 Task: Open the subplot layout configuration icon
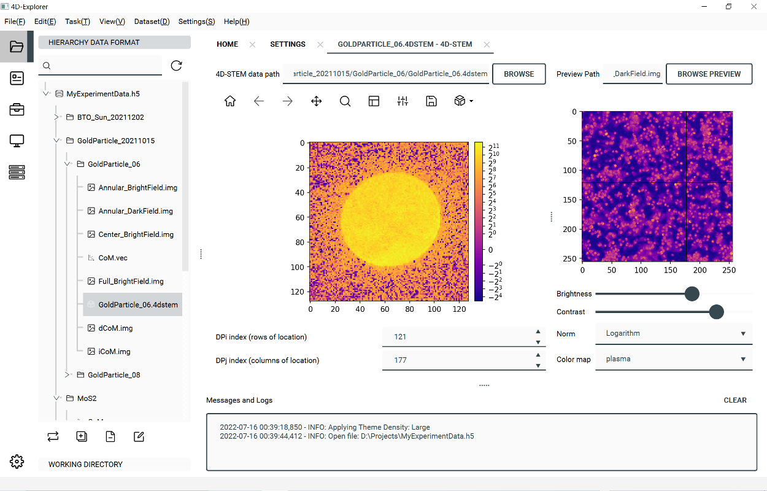click(x=374, y=101)
